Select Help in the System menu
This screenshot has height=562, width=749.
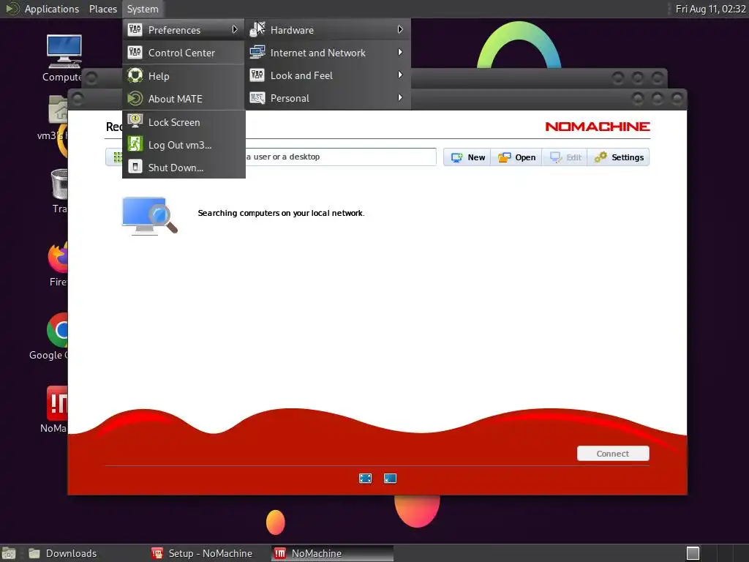coord(184,76)
